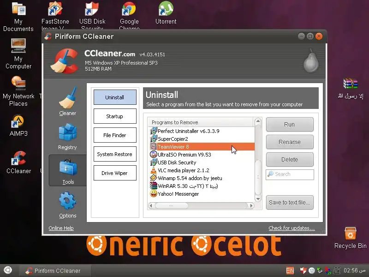Click the UltraISO Premium disc icon
This screenshot has width=369, height=277.
click(154, 155)
